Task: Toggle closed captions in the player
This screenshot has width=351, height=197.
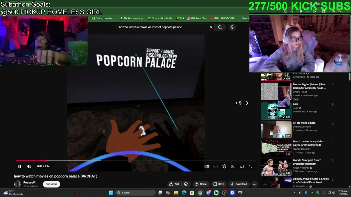Action: 216,166
